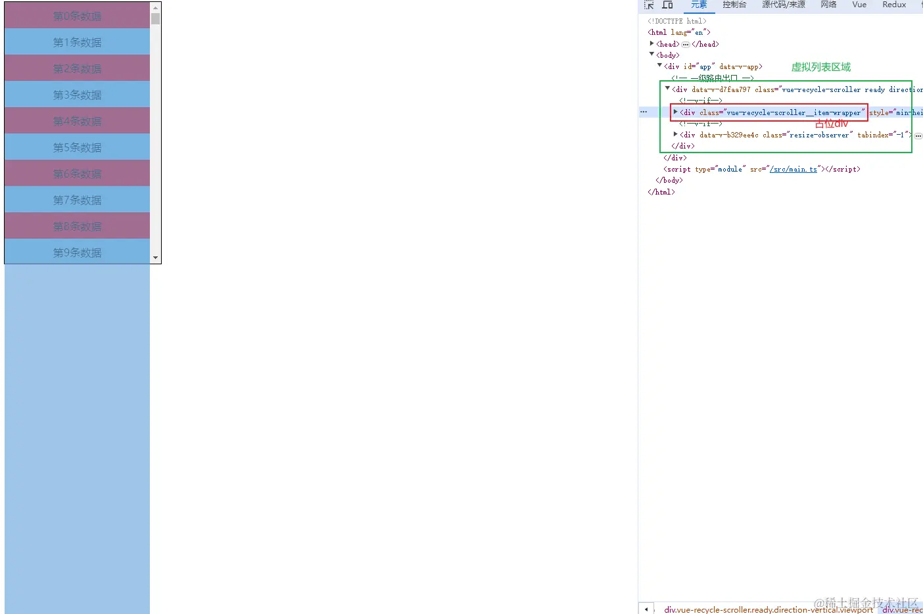Open the 源代码/来源 tab
The image size is (923, 614).
point(784,5)
